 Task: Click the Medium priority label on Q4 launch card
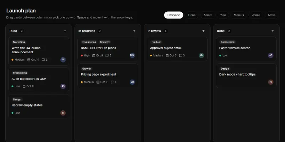(18, 60)
